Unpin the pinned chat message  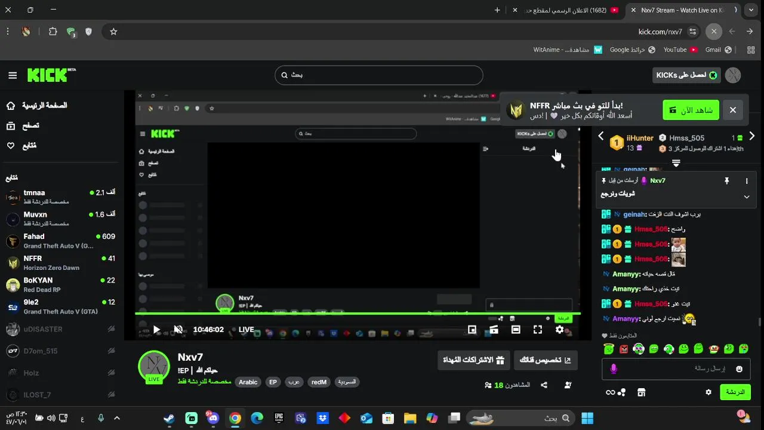(x=726, y=181)
